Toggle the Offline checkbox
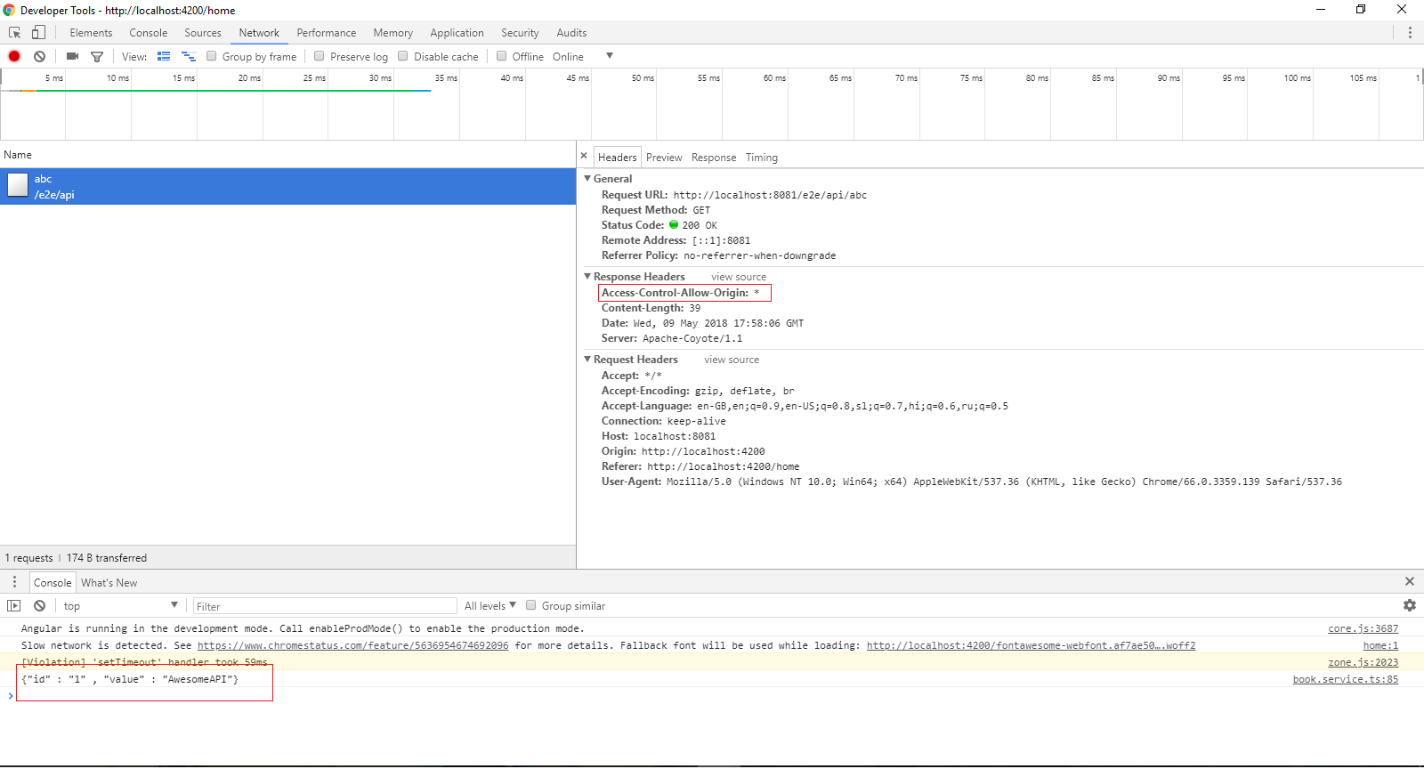Screen dimensions: 1424x769 point(502,56)
